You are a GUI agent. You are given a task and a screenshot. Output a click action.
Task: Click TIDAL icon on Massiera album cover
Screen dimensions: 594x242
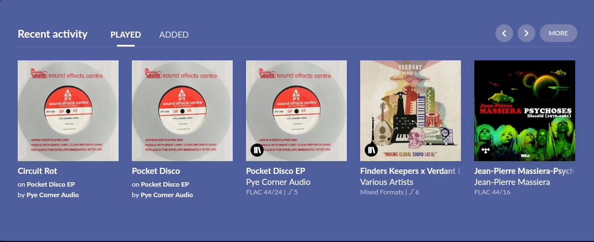tap(485, 150)
